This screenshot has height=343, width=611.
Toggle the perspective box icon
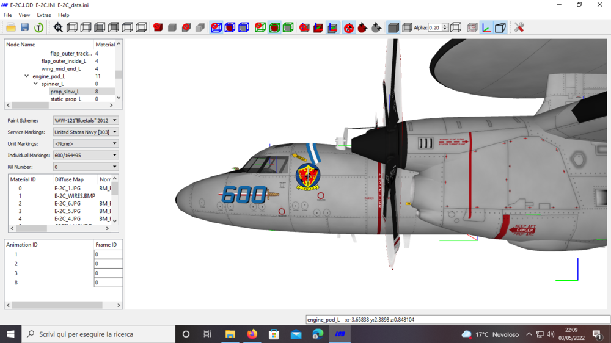(x=500, y=27)
